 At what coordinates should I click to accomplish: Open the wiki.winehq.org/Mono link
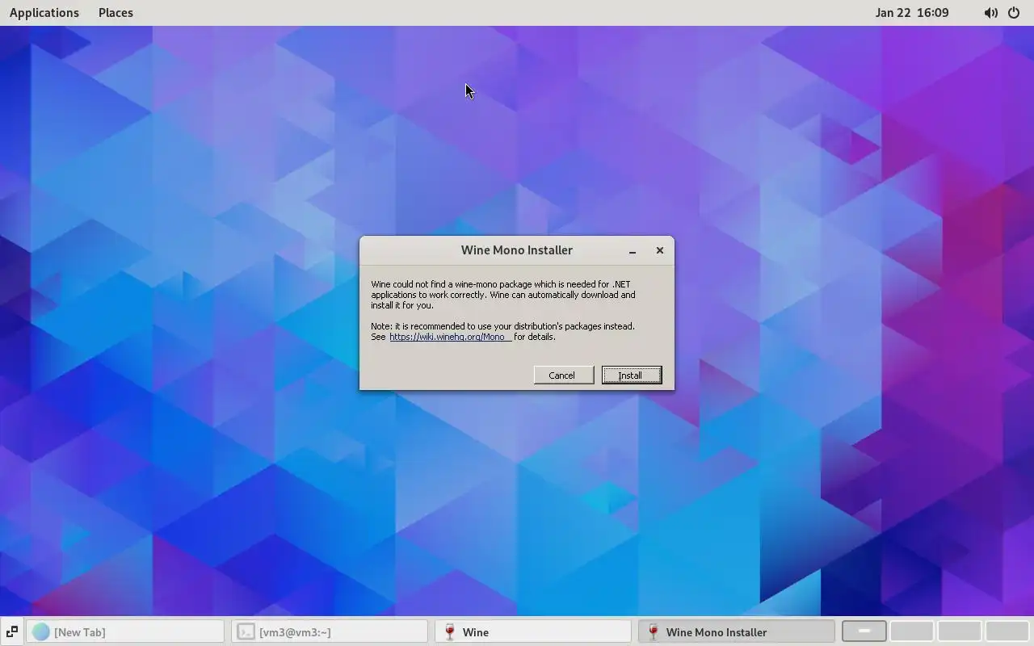[x=450, y=337]
